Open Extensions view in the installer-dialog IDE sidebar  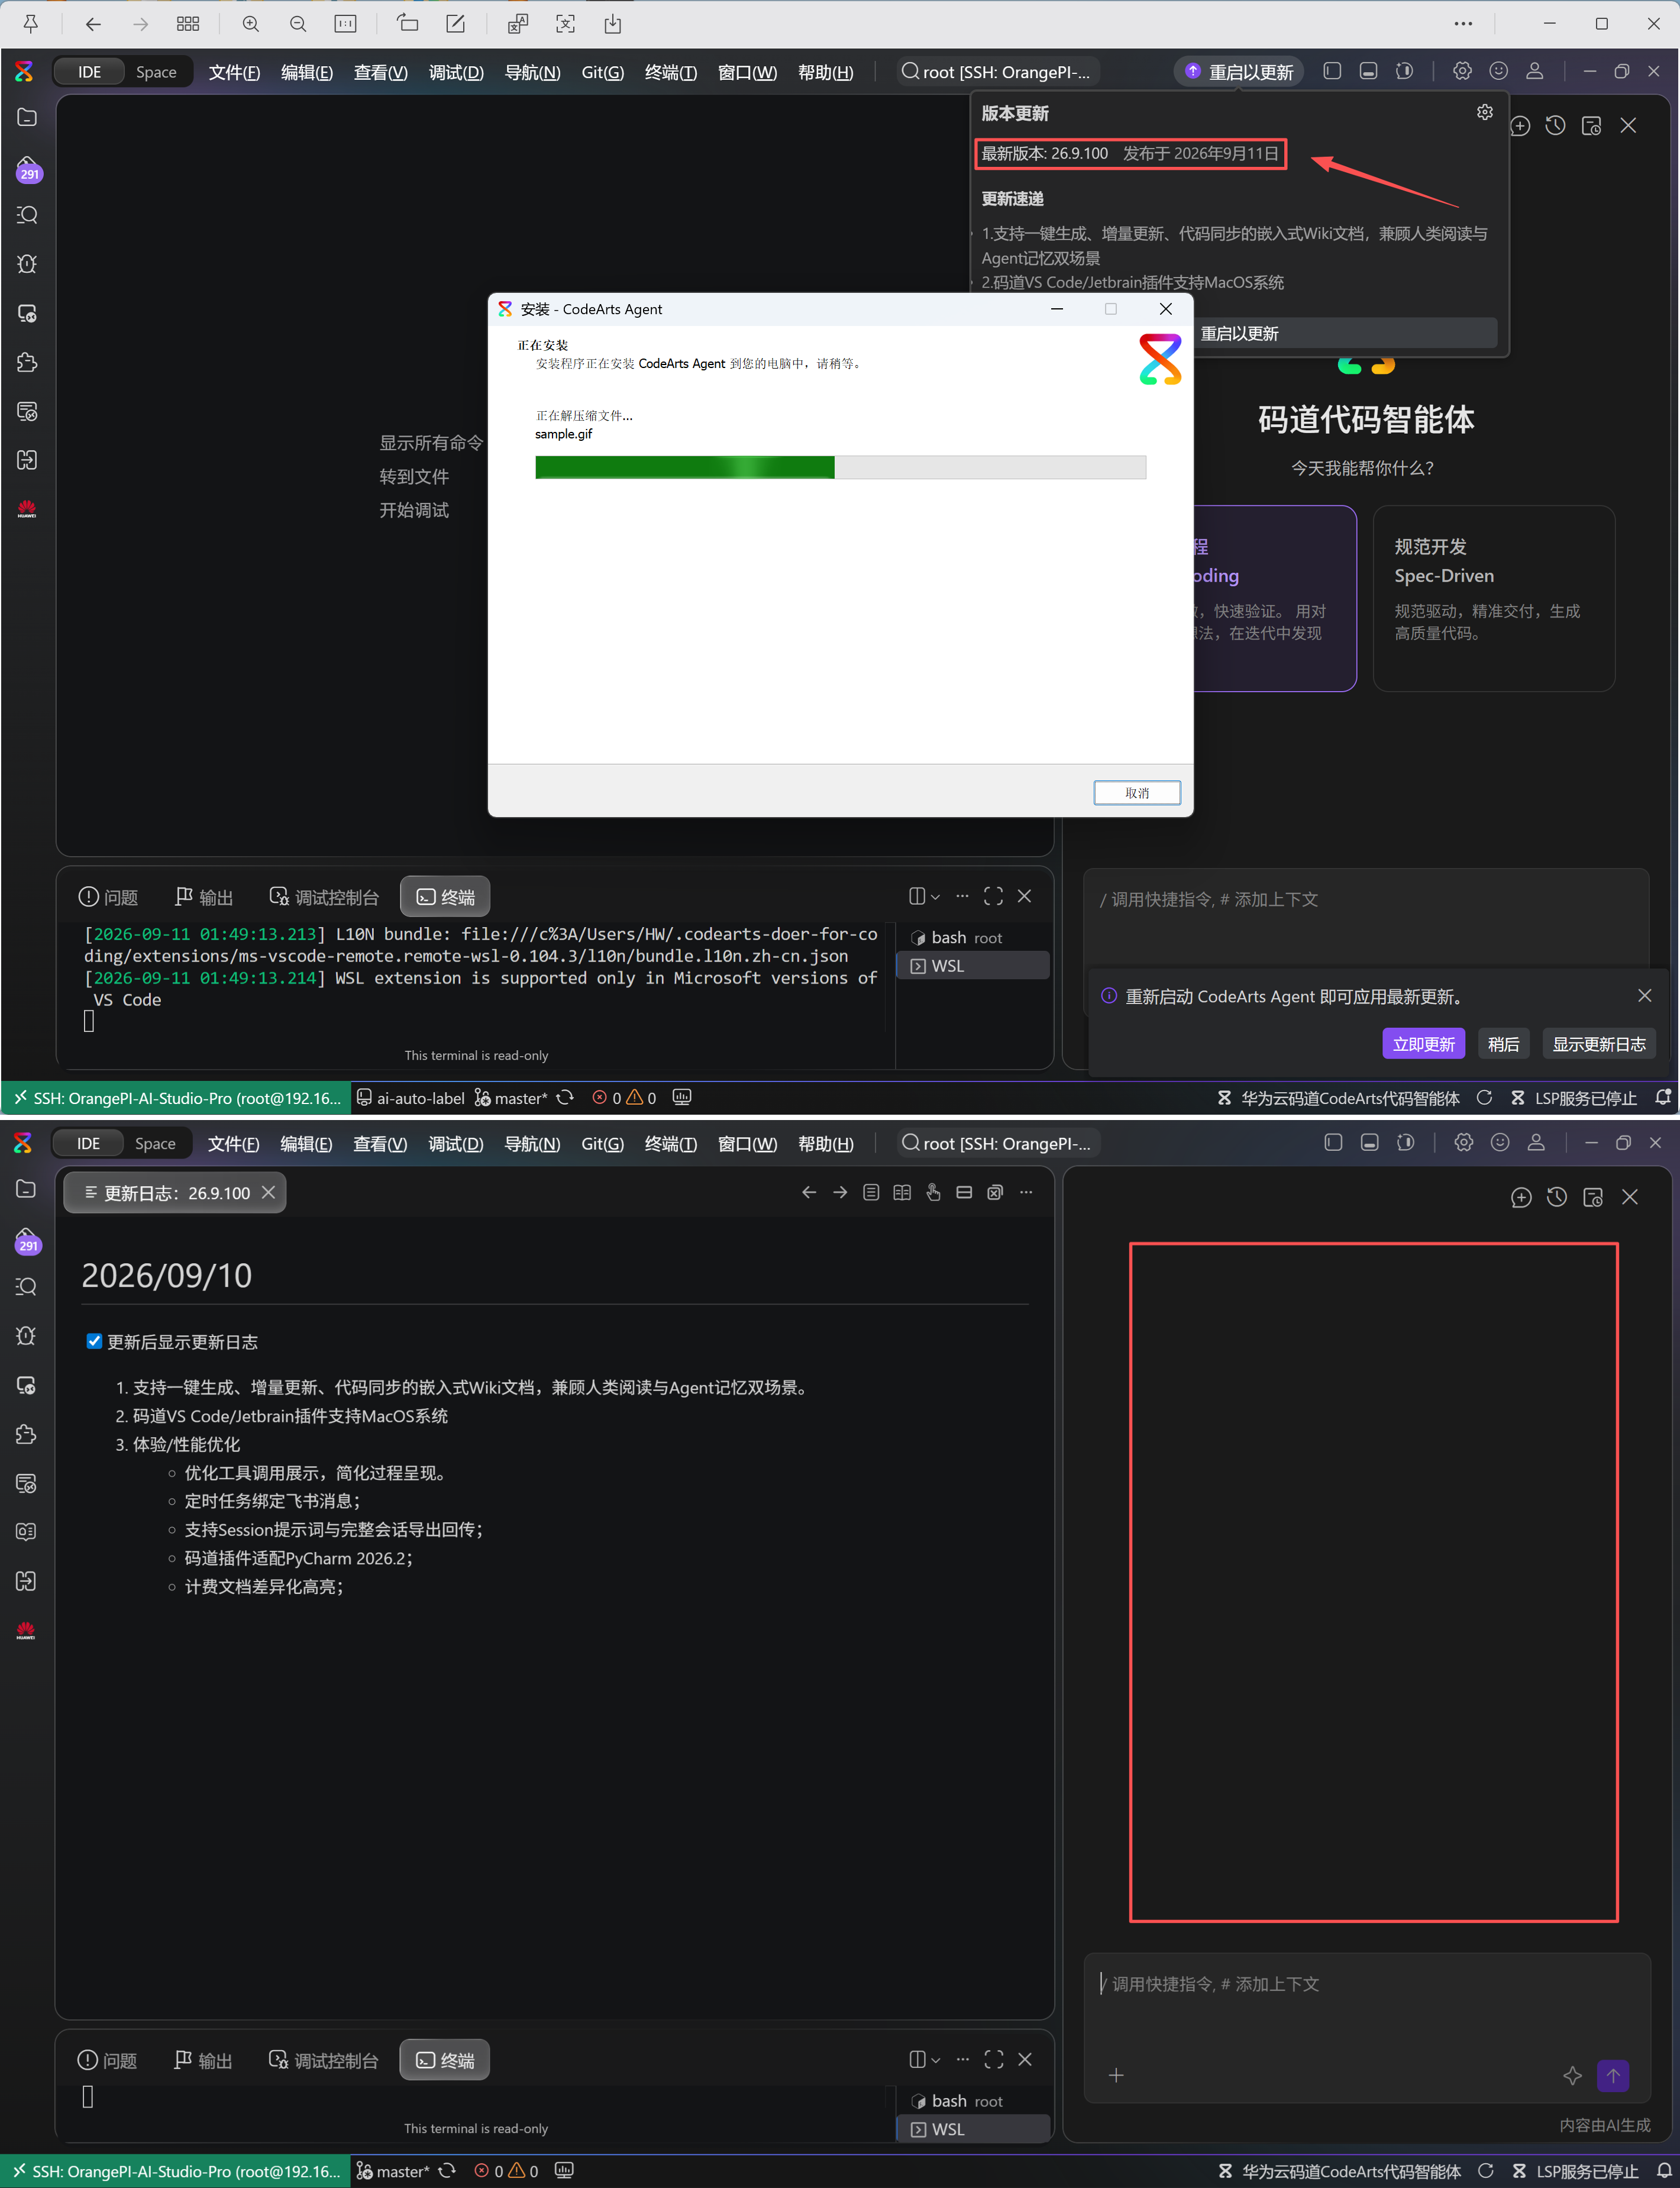[27, 362]
